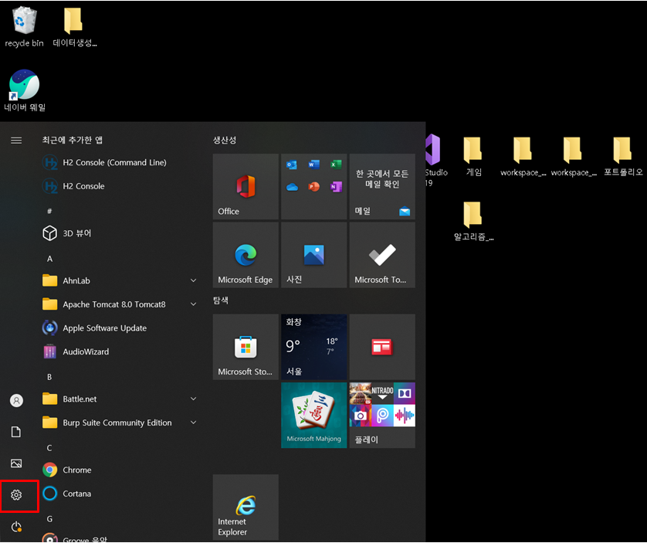Open Word in Office apps tile

point(314,165)
